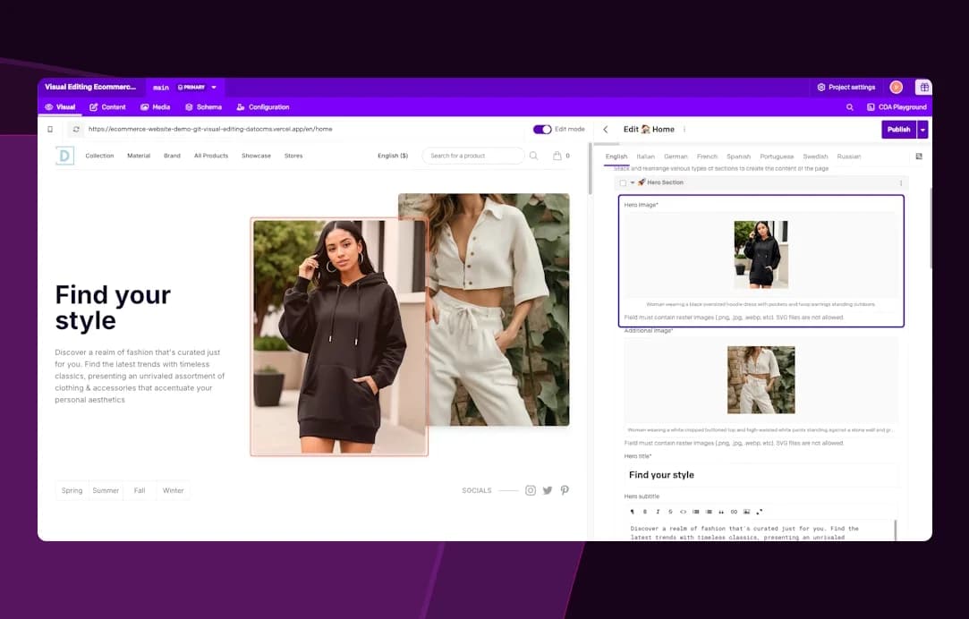The image size is (969, 619).
Task: Check the Hero Section checkbox
Action: pos(623,182)
